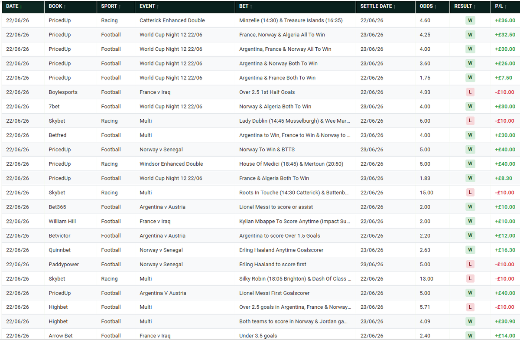Sort by the P/L column header
The height and width of the screenshot is (340, 520).
501,7
